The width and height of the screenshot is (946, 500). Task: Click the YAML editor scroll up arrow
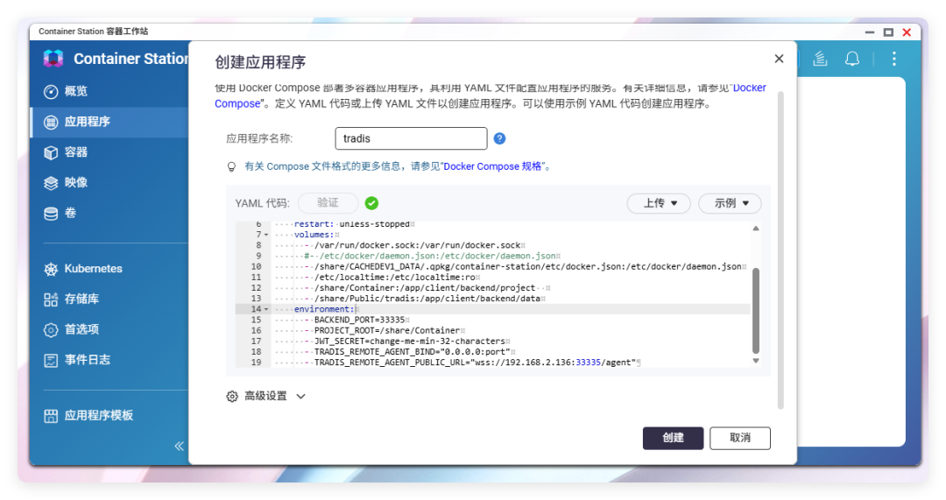click(755, 229)
